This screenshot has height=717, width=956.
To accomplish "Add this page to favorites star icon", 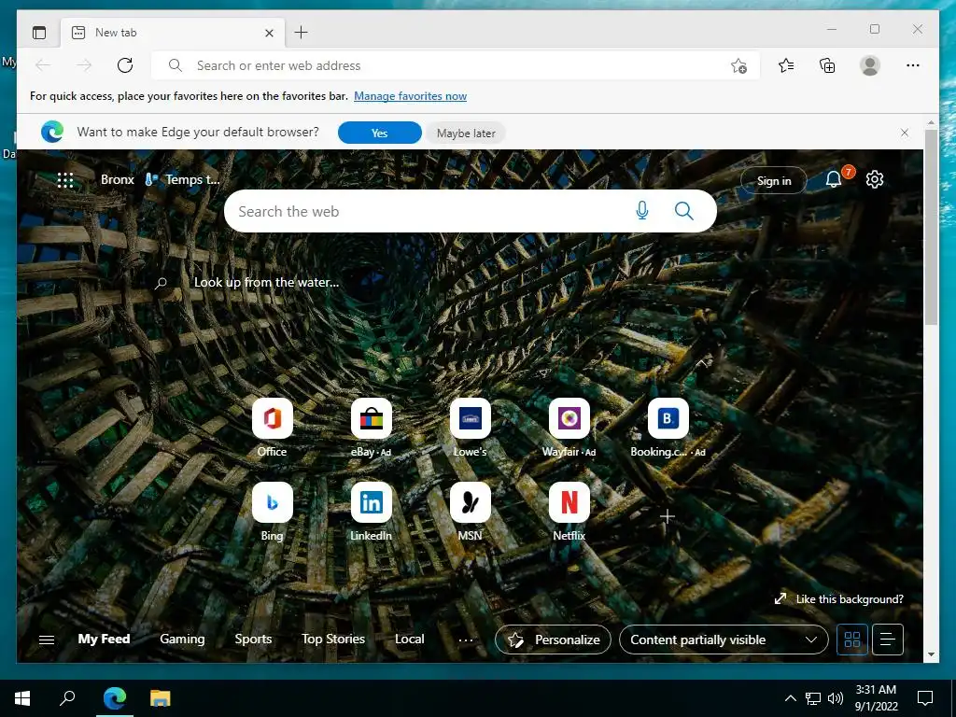I will [x=738, y=66].
